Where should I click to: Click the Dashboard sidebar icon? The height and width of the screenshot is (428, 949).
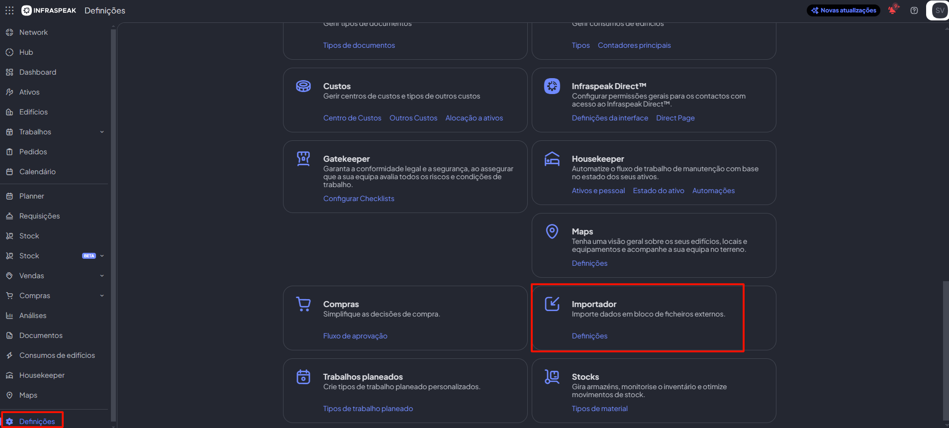(9, 72)
